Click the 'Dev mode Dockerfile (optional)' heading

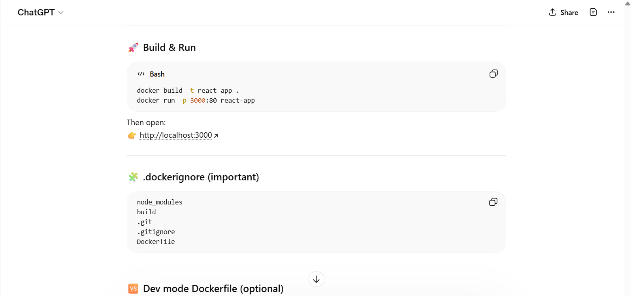(x=213, y=289)
